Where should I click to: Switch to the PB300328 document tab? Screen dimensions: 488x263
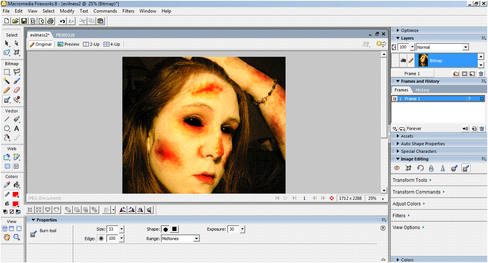pyautogui.click(x=65, y=35)
